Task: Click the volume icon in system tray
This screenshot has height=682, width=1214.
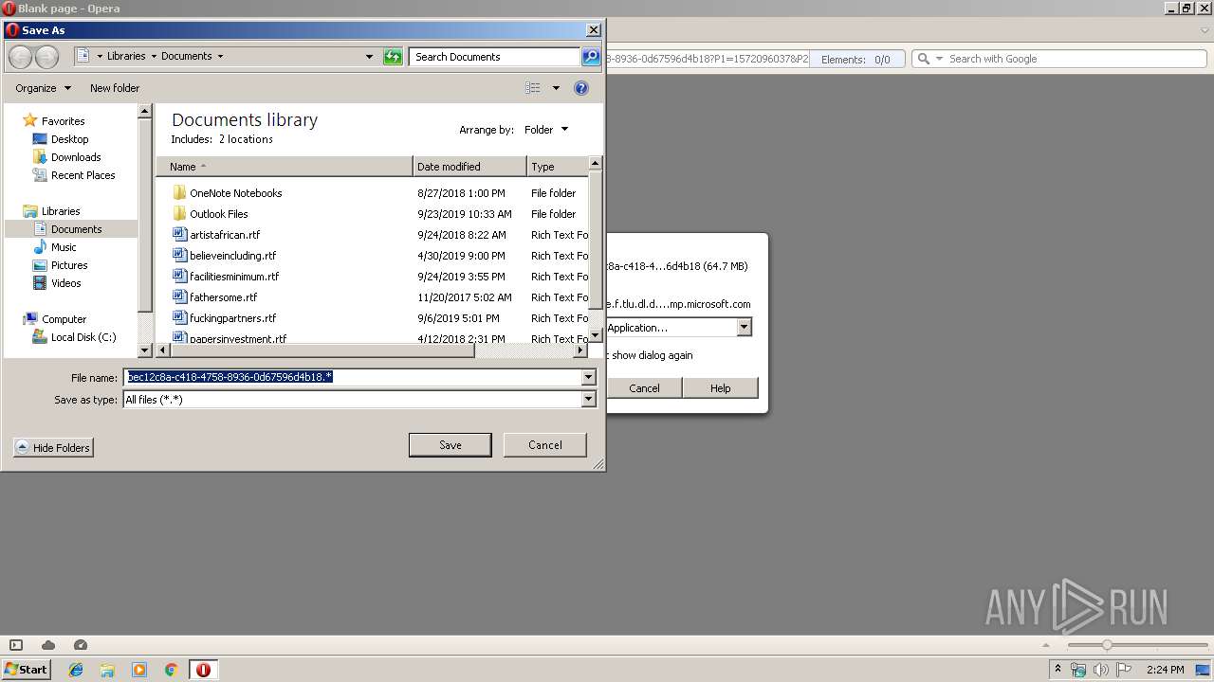Action: coord(1100,670)
